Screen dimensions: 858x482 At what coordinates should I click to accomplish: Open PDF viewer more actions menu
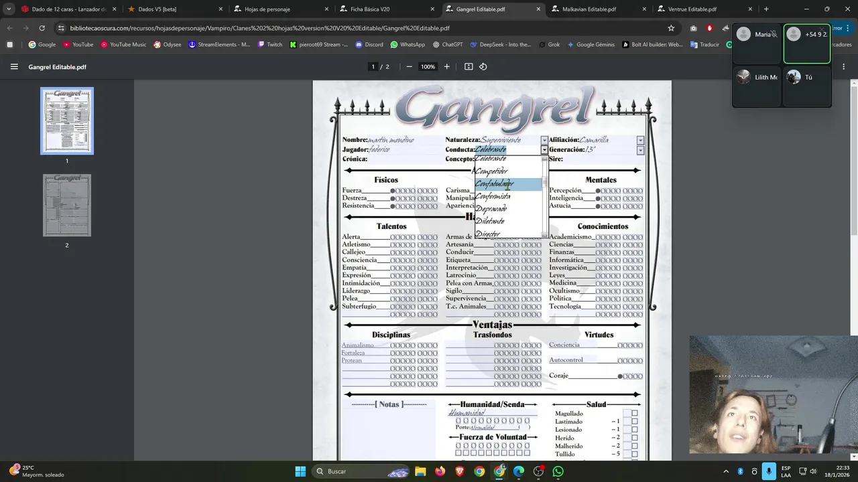click(x=843, y=67)
